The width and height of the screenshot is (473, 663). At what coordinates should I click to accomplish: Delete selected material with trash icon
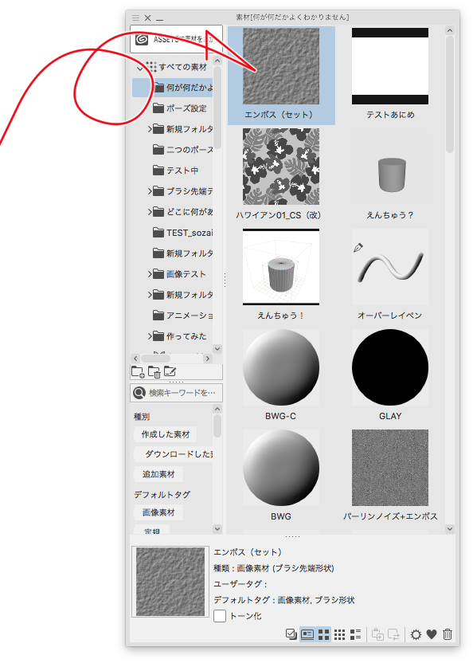click(448, 634)
